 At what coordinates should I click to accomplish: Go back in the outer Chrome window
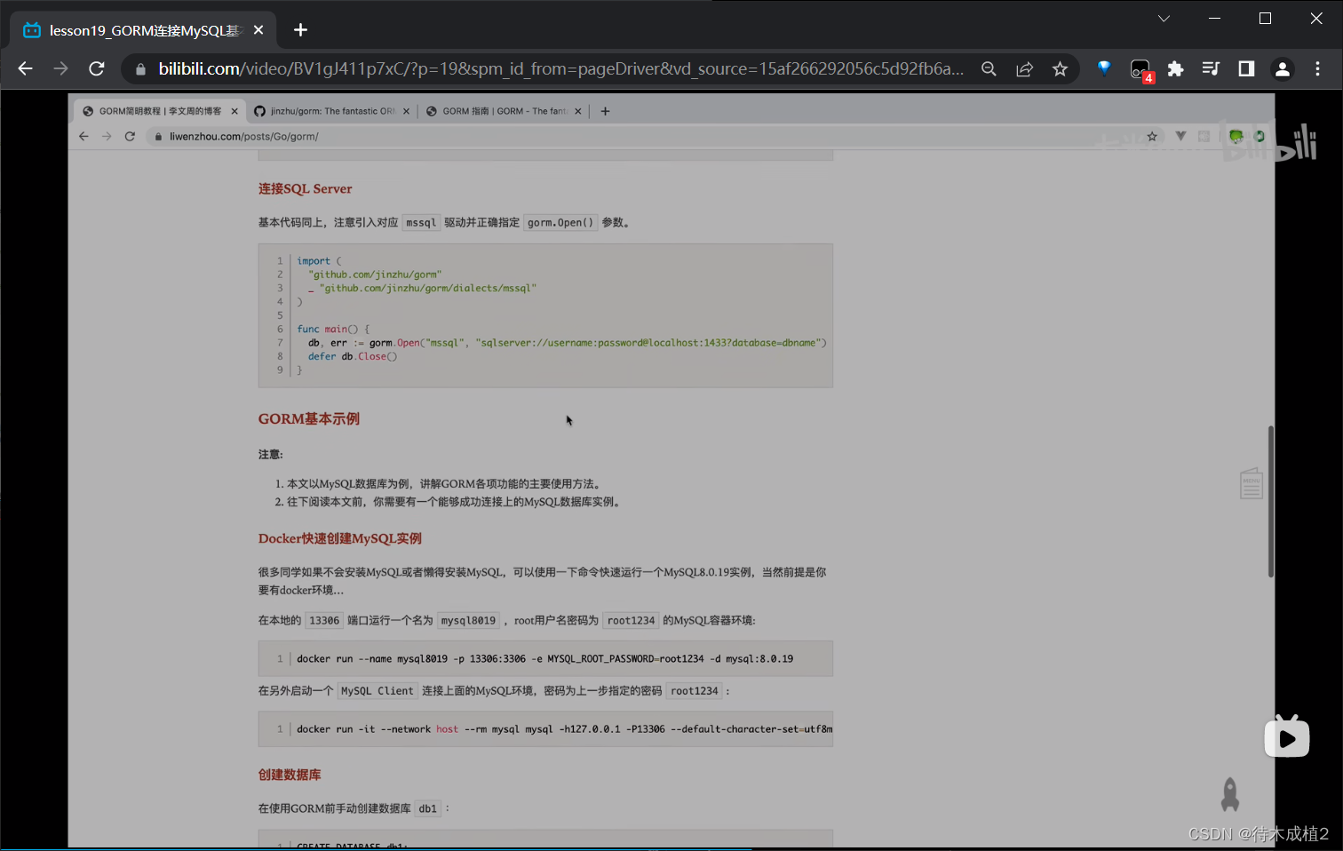point(25,68)
